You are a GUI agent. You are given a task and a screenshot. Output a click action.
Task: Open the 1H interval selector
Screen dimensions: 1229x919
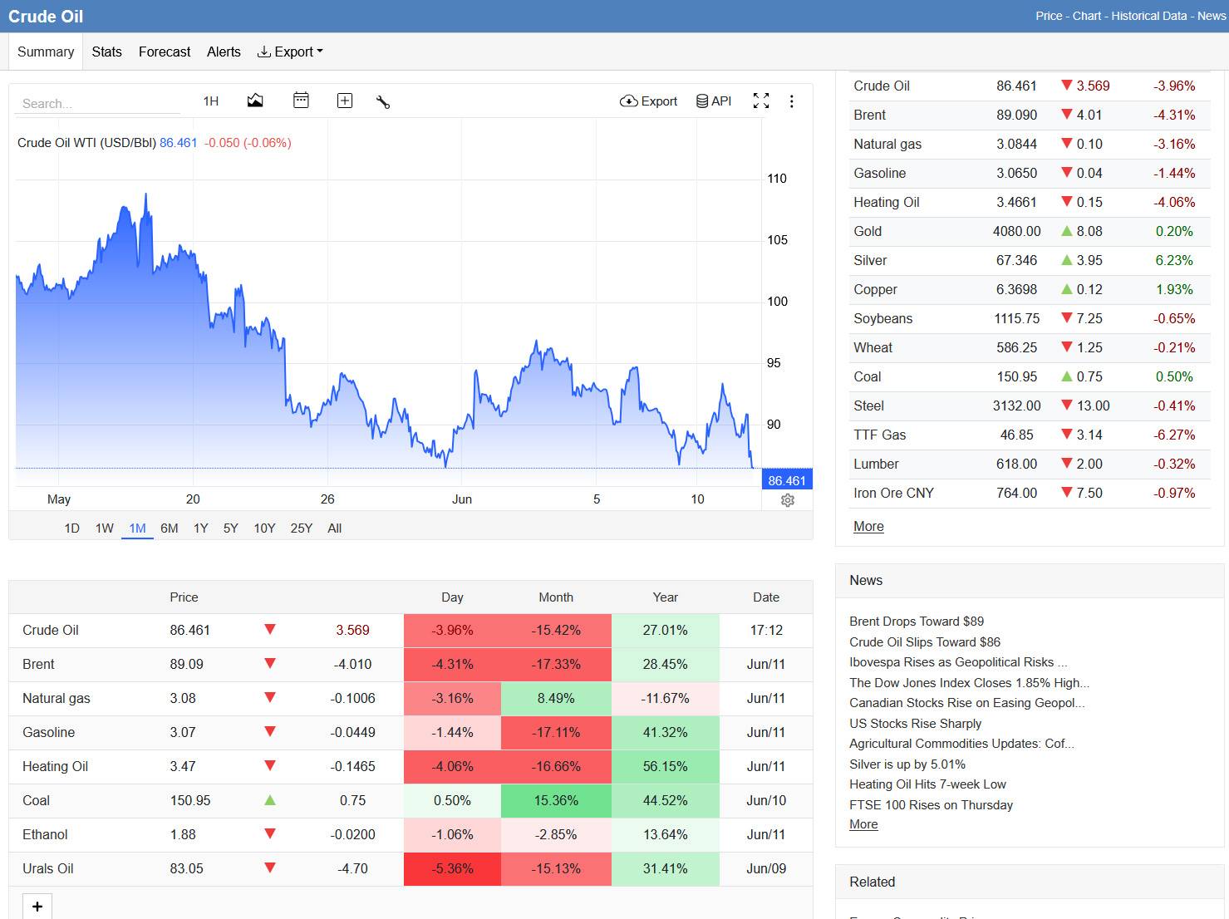(x=211, y=101)
